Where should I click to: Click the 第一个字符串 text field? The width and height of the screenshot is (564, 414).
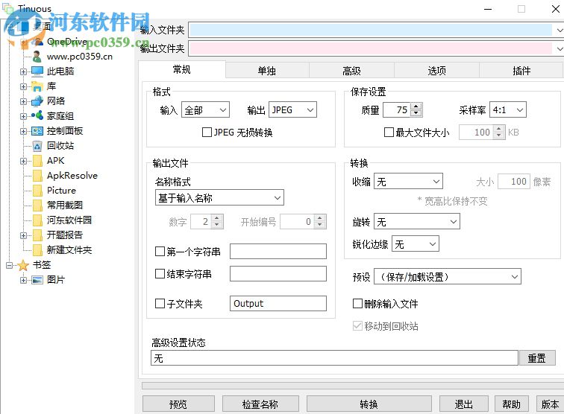[x=278, y=252]
